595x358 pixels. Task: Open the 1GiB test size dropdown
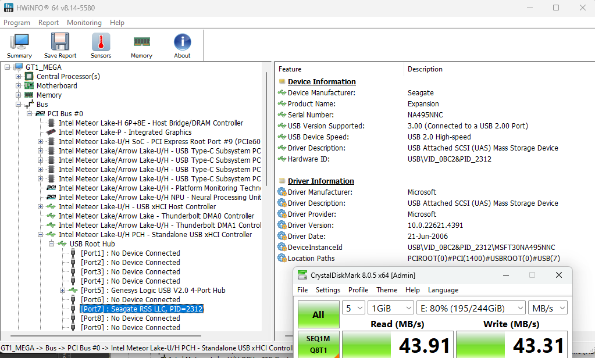click(390, 308)
